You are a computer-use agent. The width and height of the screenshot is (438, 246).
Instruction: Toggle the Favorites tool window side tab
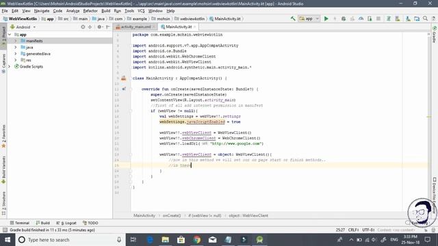pos(3,136)
